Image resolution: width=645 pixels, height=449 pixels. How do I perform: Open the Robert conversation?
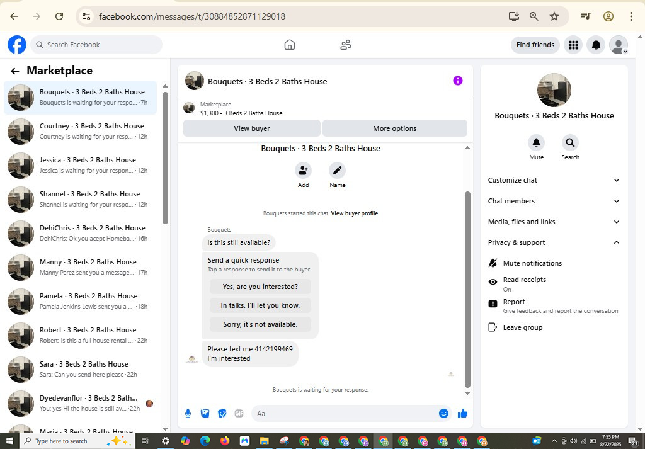81,335
